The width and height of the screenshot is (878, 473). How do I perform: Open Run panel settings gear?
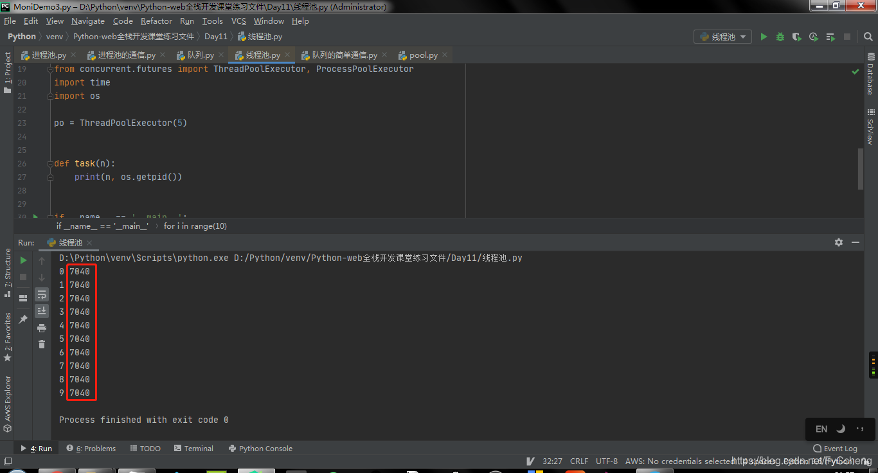(x=839, y=242)
